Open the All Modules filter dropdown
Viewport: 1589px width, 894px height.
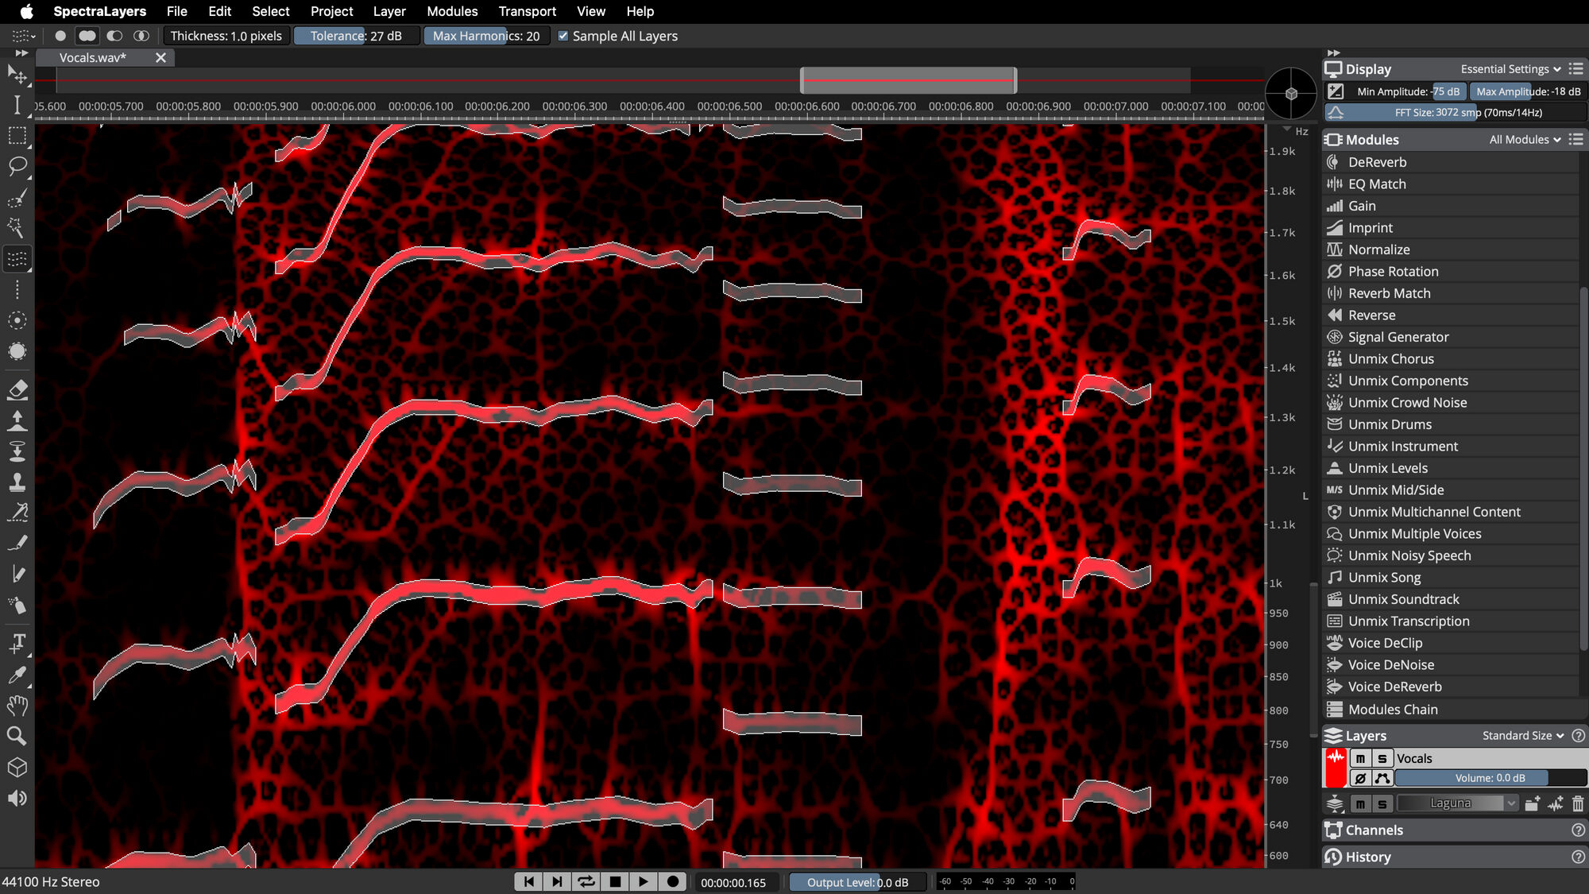point(1525,139)
